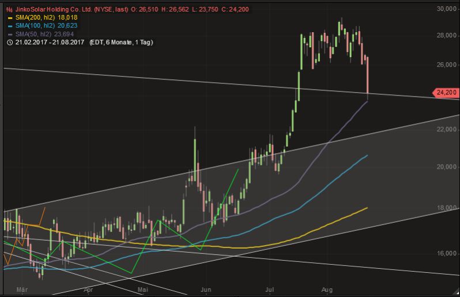Click the blue SMA(100) legend marker
460x297 pixels.
tap(10, 26)
